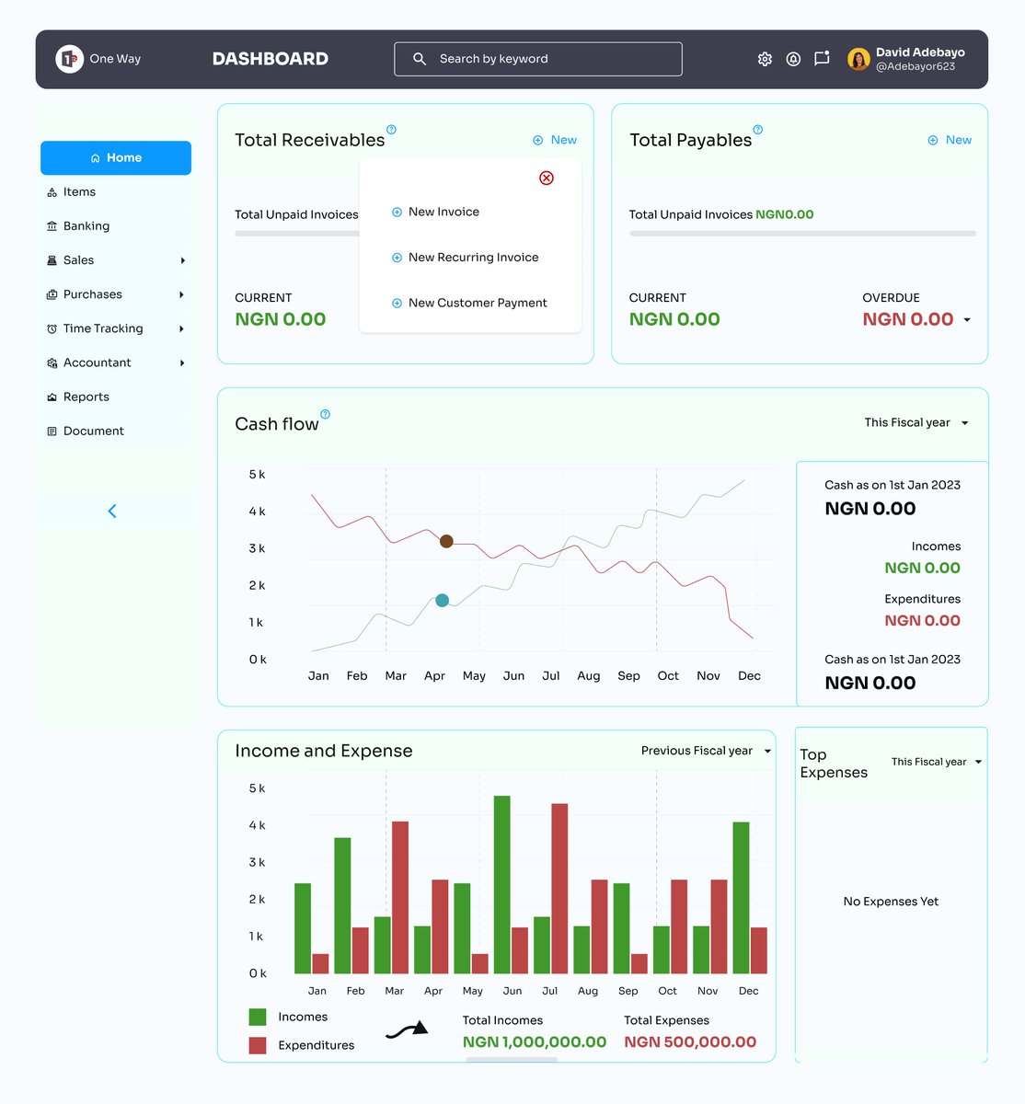This screenshot has width=1025, height=1104.
Task: Click the @Adebayor623 username
Action: pos(916,66)
